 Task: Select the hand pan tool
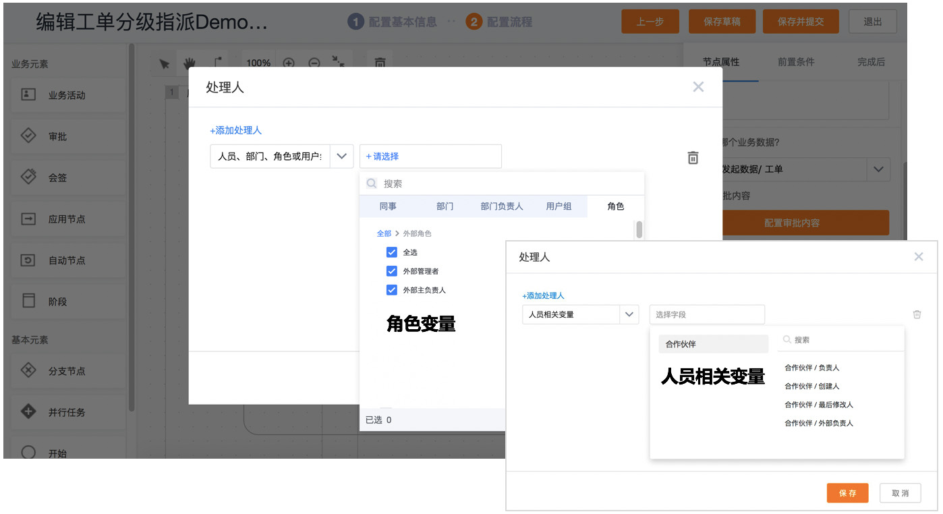tap(190, 63)
